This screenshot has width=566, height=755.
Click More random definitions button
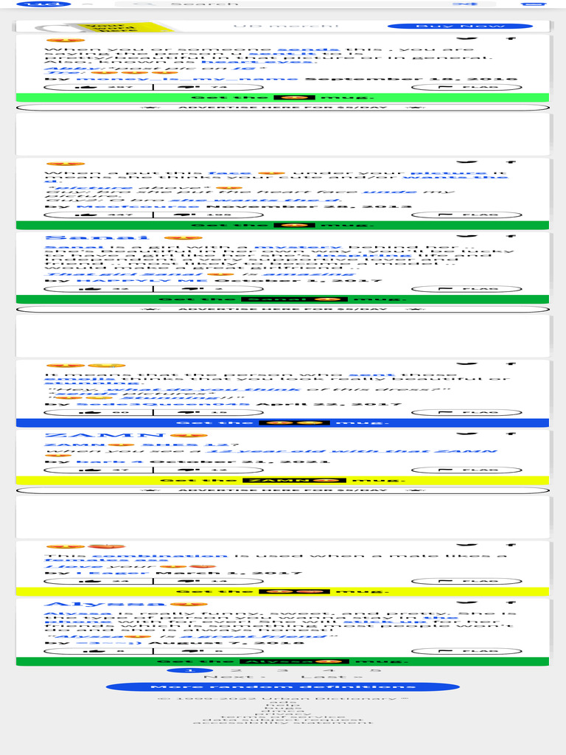282,687
